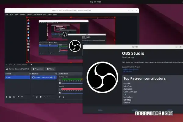Image resolution: width=183 pixels, height=122 pixels.
Task: Follow the Get Involved link
Action: point(127,71)
